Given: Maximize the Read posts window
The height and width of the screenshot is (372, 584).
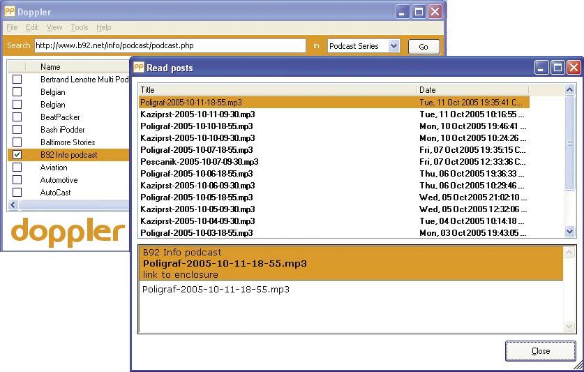Looking at the screenshot, I should pos(557,68).
